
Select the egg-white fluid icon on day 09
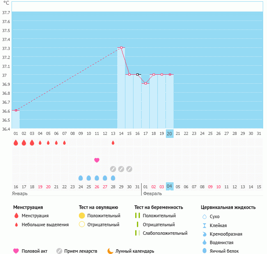pos(81,178)
